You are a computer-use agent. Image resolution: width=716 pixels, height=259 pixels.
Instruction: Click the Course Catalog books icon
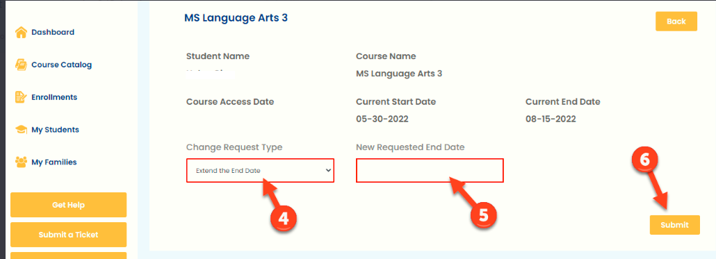pos(21,65)
